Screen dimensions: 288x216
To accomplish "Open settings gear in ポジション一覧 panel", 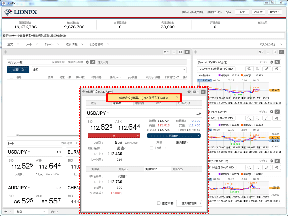I will (87, 62).
